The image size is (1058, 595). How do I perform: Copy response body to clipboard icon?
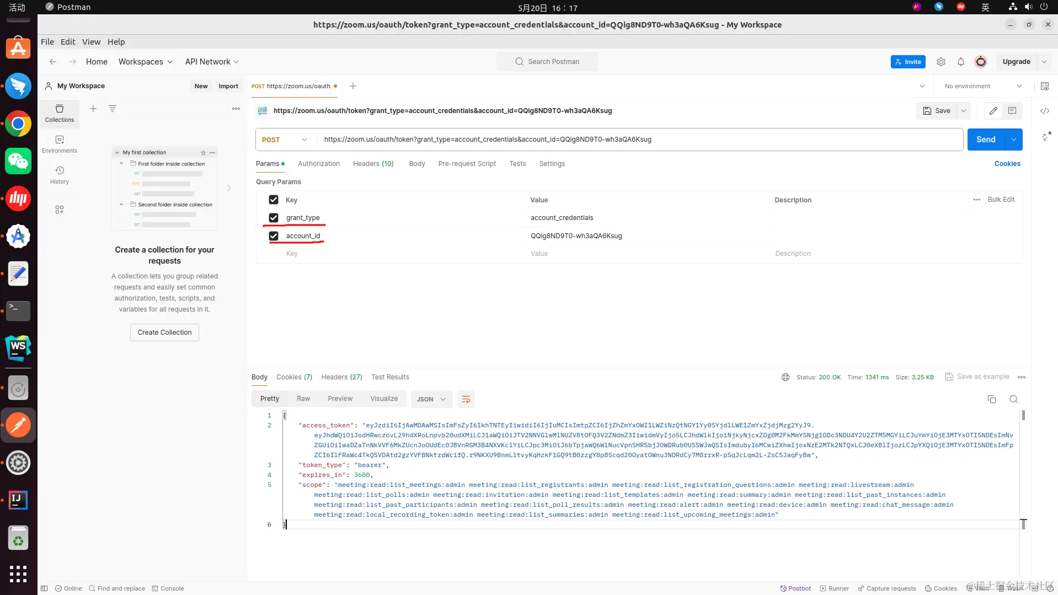tap(992, 399)
